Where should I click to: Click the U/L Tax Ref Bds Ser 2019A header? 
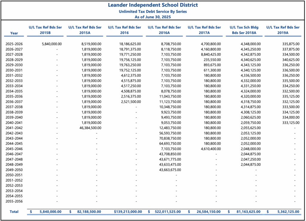tap(283, 30)
